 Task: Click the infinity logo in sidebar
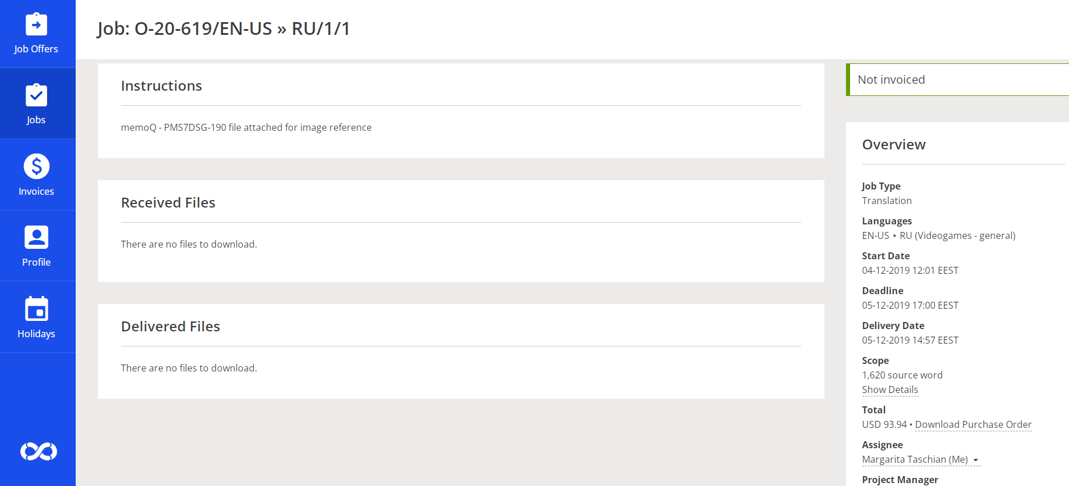click(x=38, y=451)
